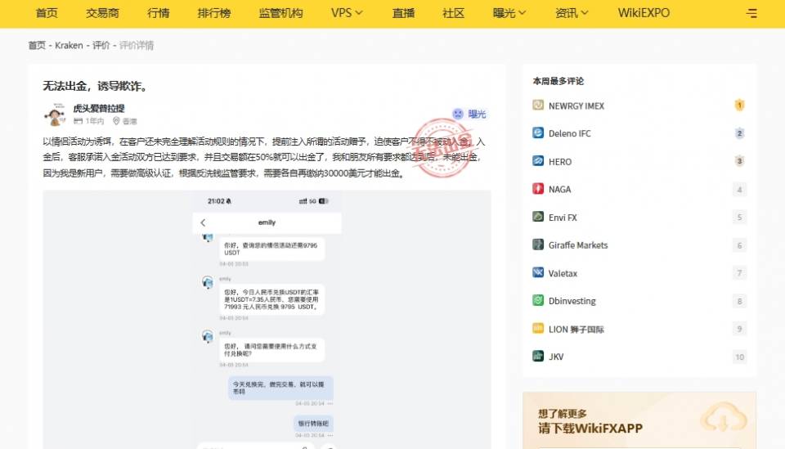785x449 pixels.
Task: Click the JKV broker logo
Action: 538,357
